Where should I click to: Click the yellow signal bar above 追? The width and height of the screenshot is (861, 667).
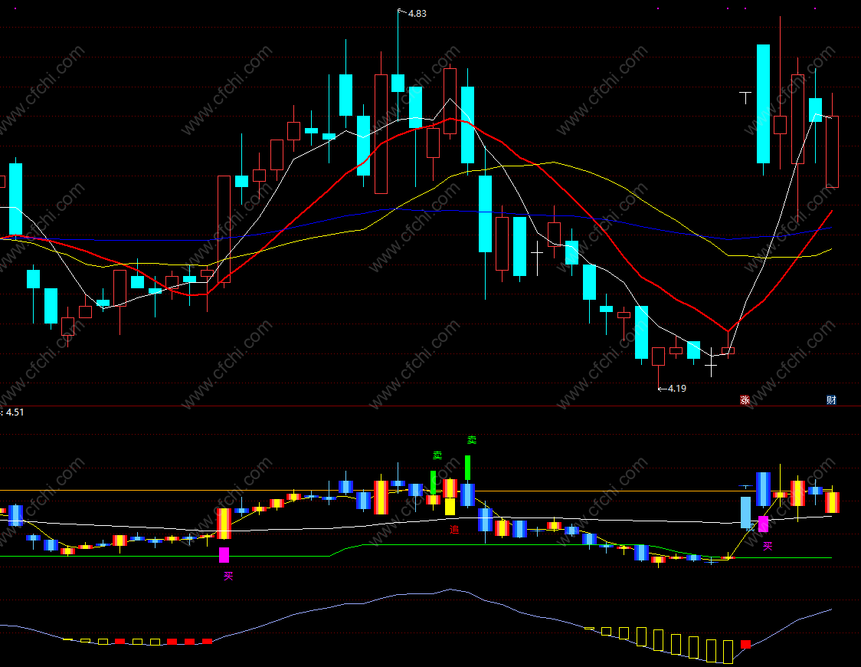450,506
